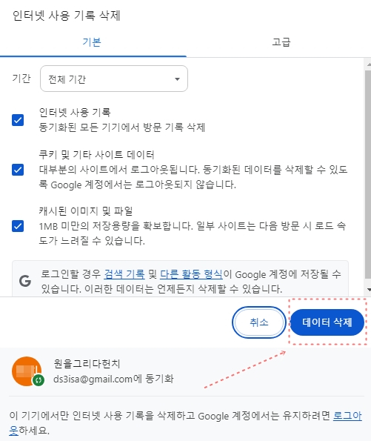Open the 다른 활동 형식 link
The image size is (371, 441).
(191, 274)
